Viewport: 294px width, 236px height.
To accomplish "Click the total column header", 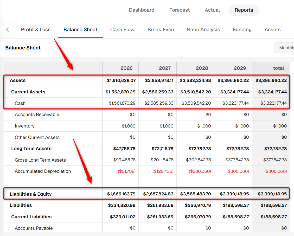I will pos(271,68).
